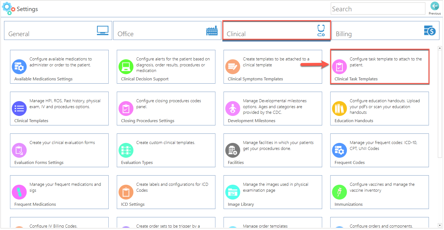
Task: Click 'Create custom clinical templates.' description
Action: click(x=166, y=142)
